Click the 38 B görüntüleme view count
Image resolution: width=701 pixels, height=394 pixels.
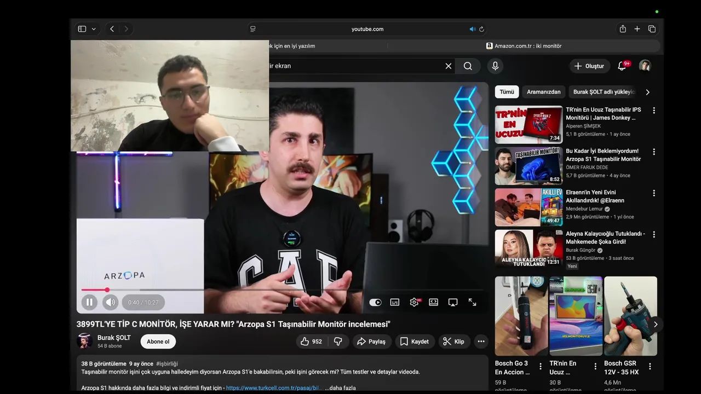tap(104, 363)
